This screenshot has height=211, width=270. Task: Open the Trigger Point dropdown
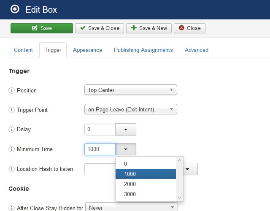point(131,109)
